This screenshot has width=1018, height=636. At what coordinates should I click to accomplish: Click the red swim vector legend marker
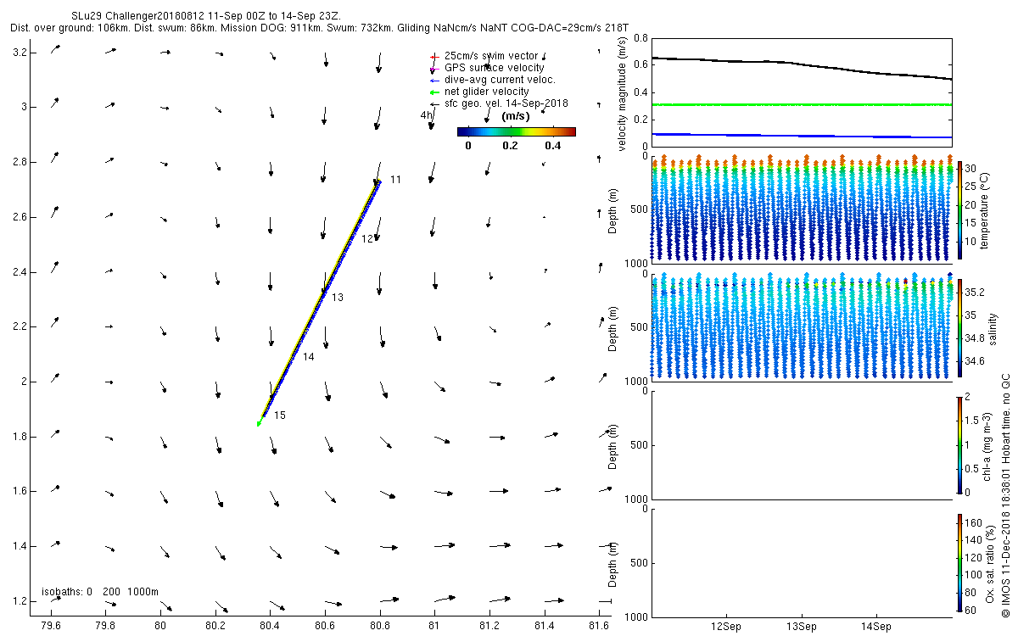pos(433,56)
